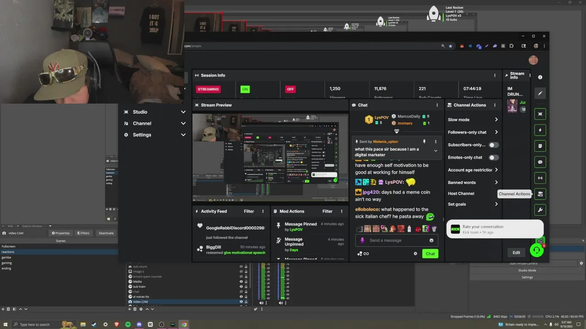The image size is (586, 329).
Task: Click OBS Properties button
Action: pos(60,233)
